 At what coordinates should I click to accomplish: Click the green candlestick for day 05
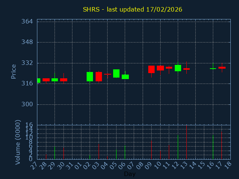point(116,73)
